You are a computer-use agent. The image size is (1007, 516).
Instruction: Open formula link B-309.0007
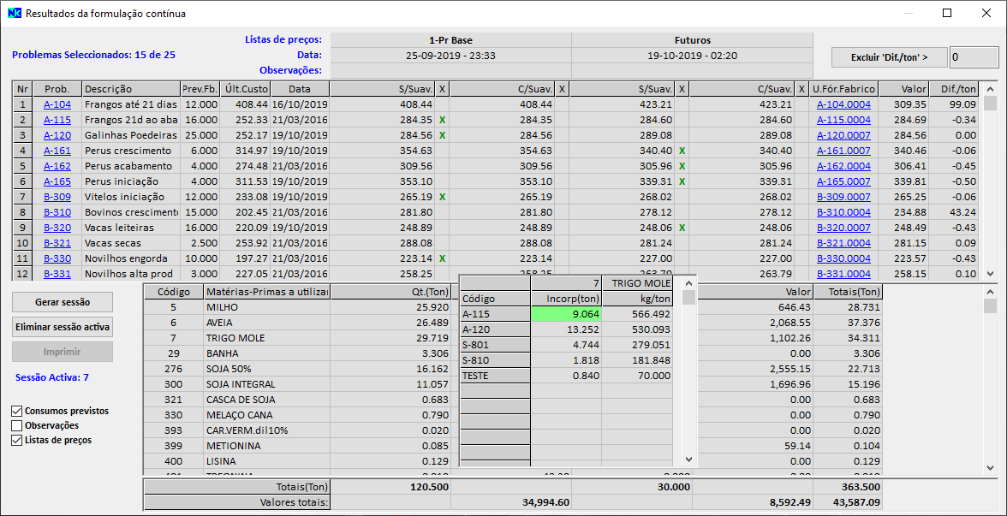click(x=843, y=197)
